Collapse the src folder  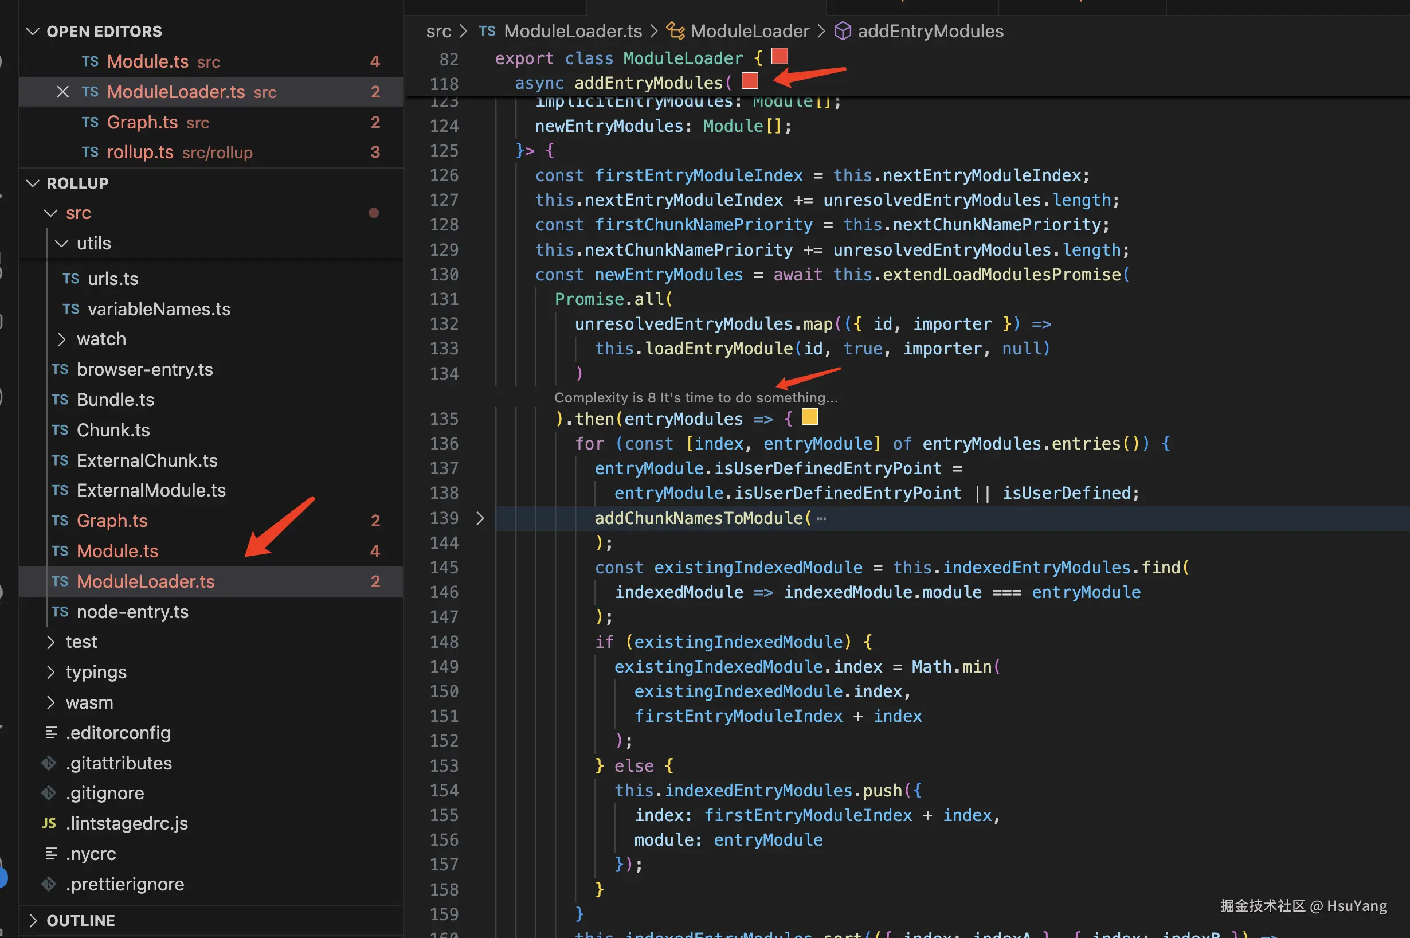[52, 213]
